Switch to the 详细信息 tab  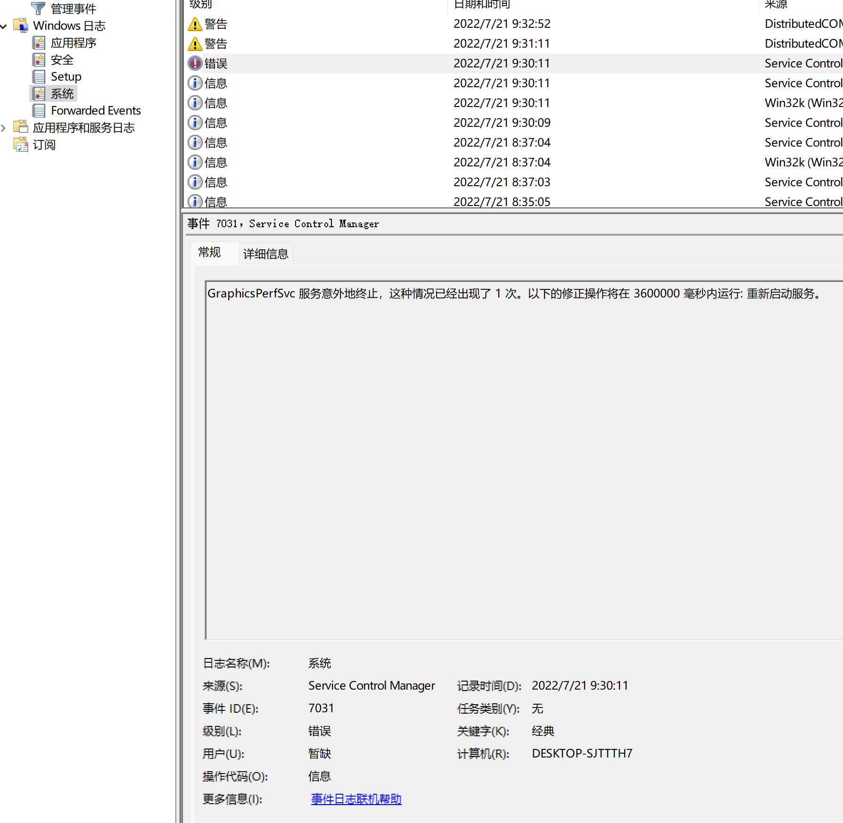pyautogui.click(x=265, y=253)
